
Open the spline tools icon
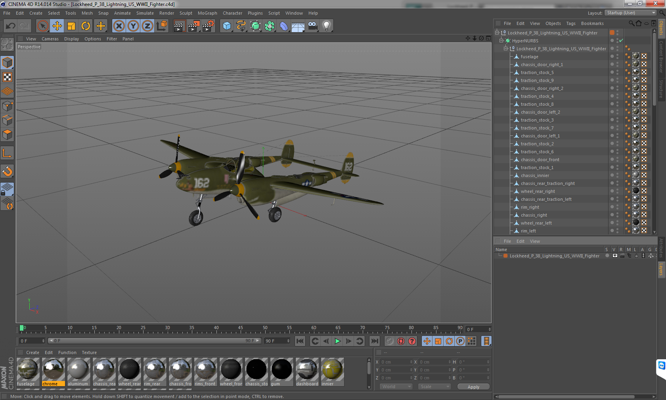241,26
